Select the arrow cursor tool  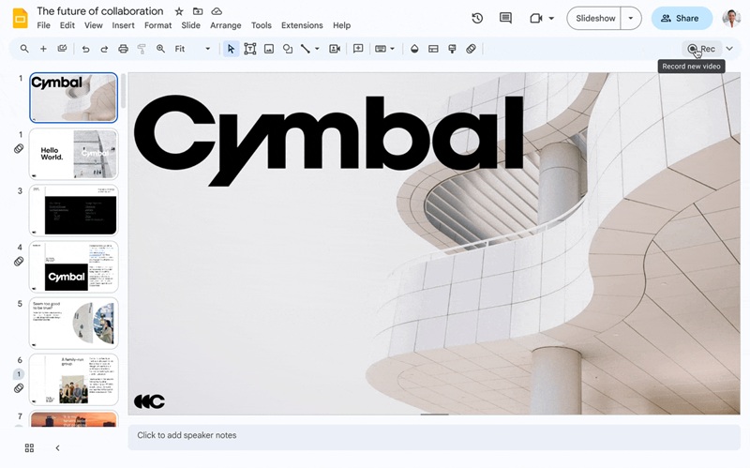click(x=231, y=49)
